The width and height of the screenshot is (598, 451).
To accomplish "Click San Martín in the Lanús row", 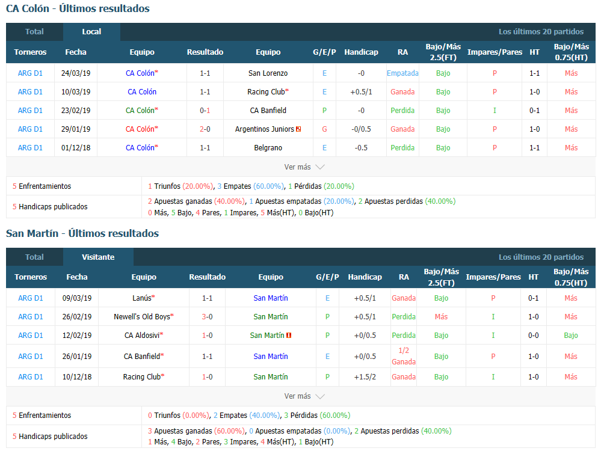I will click(x=271, y=298).
